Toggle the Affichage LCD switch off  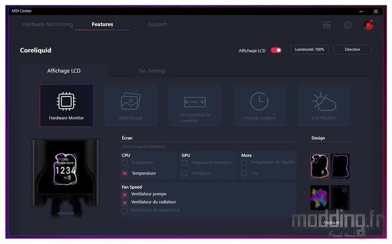pyautogui.click(x=276, y=50)
